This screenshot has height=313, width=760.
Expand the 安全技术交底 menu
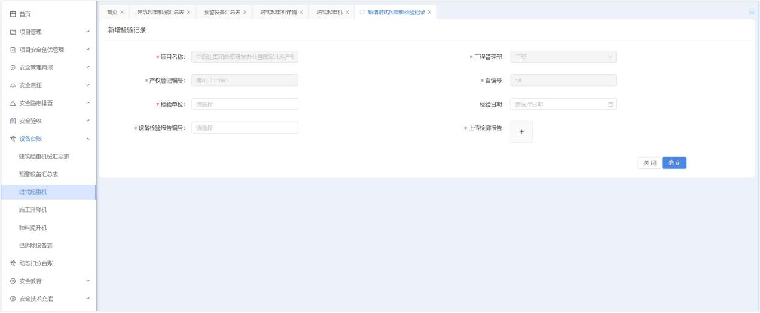[88, 299]
